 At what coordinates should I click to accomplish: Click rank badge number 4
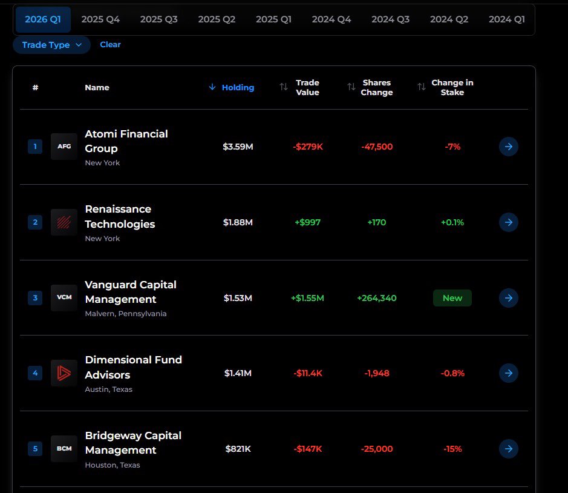35,373
